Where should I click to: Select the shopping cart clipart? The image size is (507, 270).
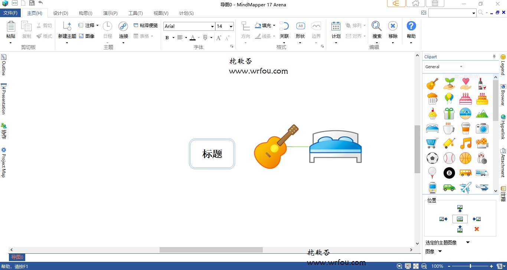click(432, 143)
